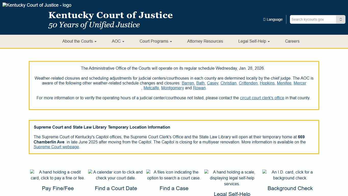Open the Barren county closure link

(x=188, y=83)
